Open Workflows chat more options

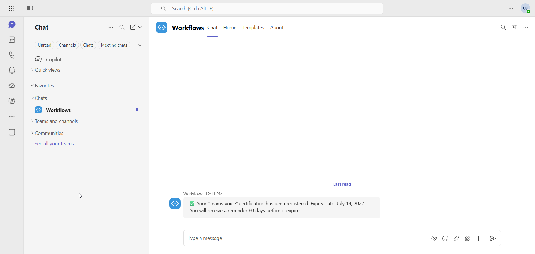point(526,27)
